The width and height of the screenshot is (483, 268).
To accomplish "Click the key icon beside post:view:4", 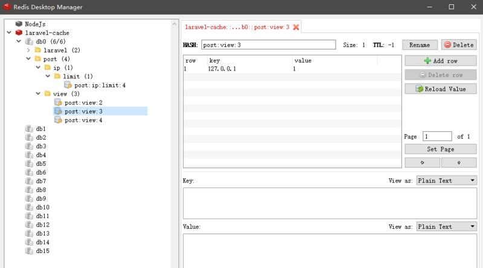I will click(58, 120).
